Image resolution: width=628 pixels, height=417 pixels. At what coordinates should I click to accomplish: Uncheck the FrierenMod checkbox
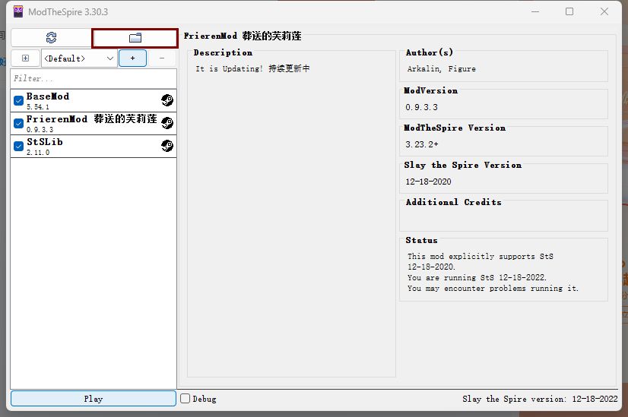18,123
